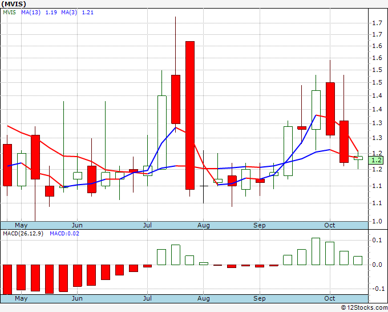Click Sep on the price chart time axis
Image resolution: width=388 pixels, height=312 pixels.
tap(260, 225)
